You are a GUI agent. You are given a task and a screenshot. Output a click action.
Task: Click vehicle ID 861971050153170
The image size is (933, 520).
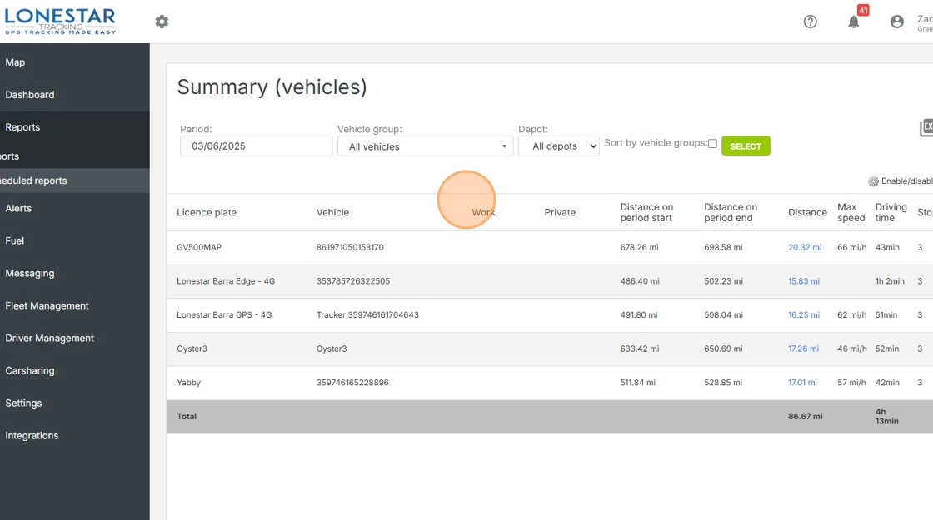pyautogui.click(x=350, y=247)
